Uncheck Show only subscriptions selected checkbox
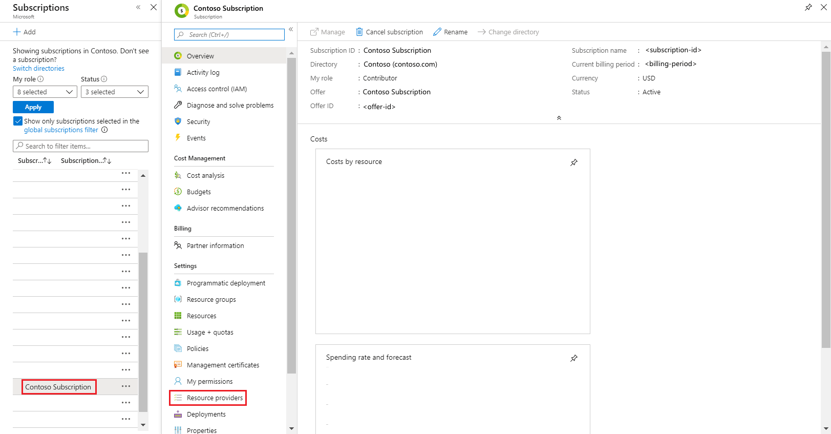The height and width of the screenshot is (434, 831). (18, 121)
